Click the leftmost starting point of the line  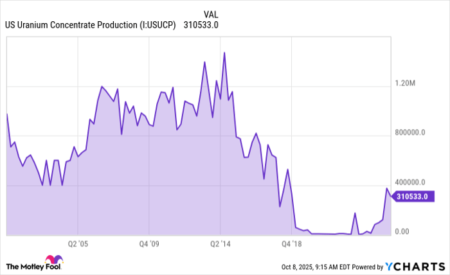point(6,114)
